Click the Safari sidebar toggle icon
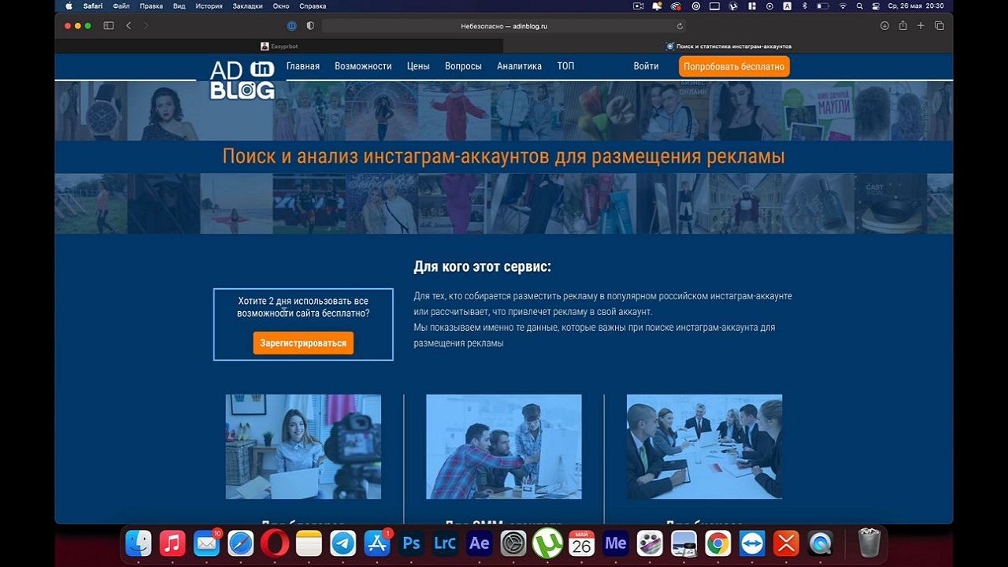 (x=109, y=26)
